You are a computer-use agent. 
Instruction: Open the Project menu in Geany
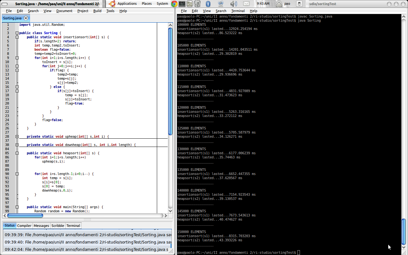(x=83, y=11)
